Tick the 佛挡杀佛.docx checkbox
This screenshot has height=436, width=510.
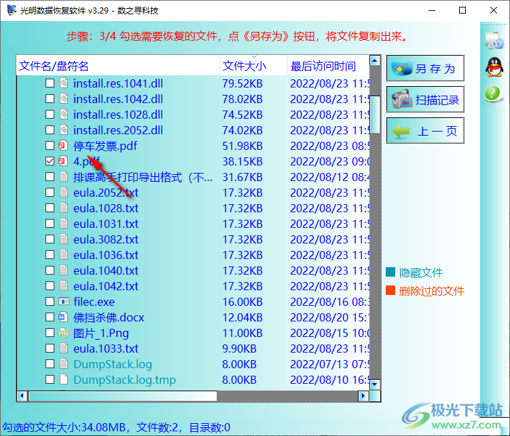click(50, 317)
